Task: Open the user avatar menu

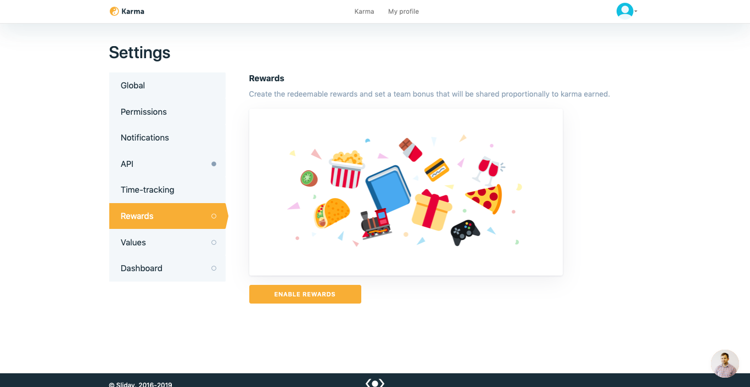Action: click(x=625, y=11)
